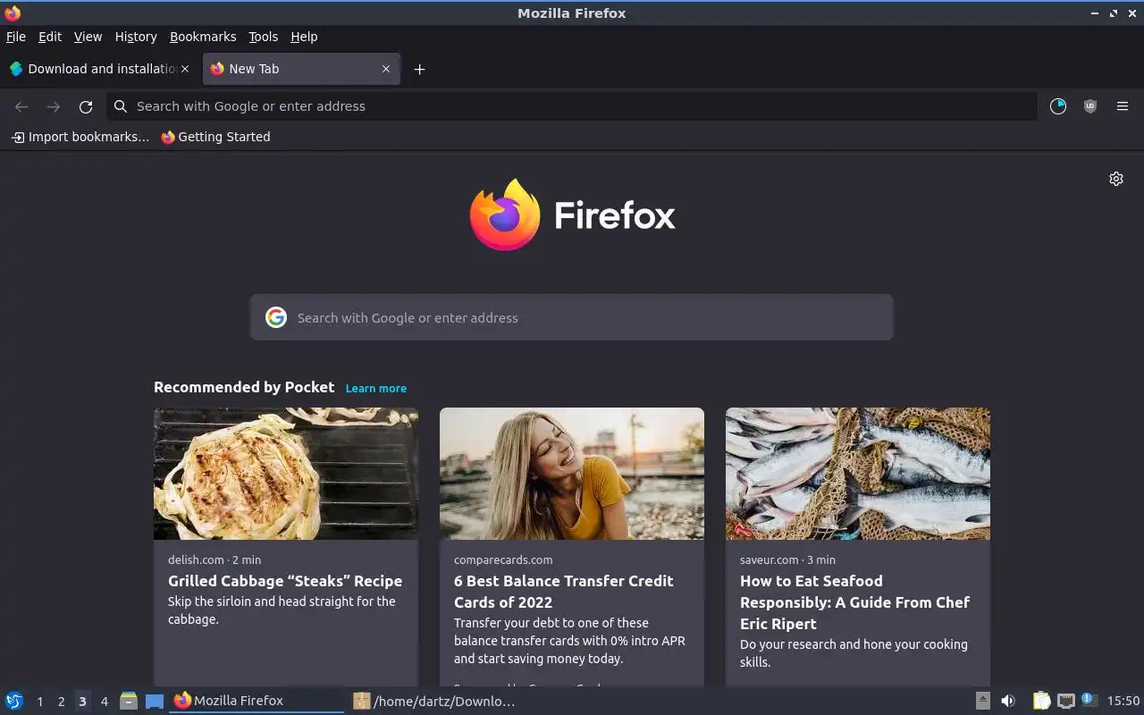Click the volume speaker tray icon

pos(1007,701)
